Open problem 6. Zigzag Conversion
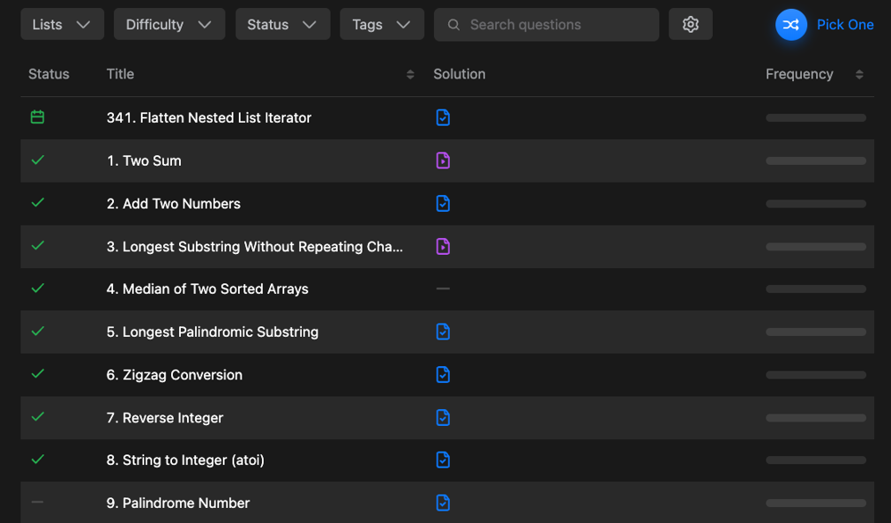Viewport: 891px width, 523px height. tap(175, 374)
